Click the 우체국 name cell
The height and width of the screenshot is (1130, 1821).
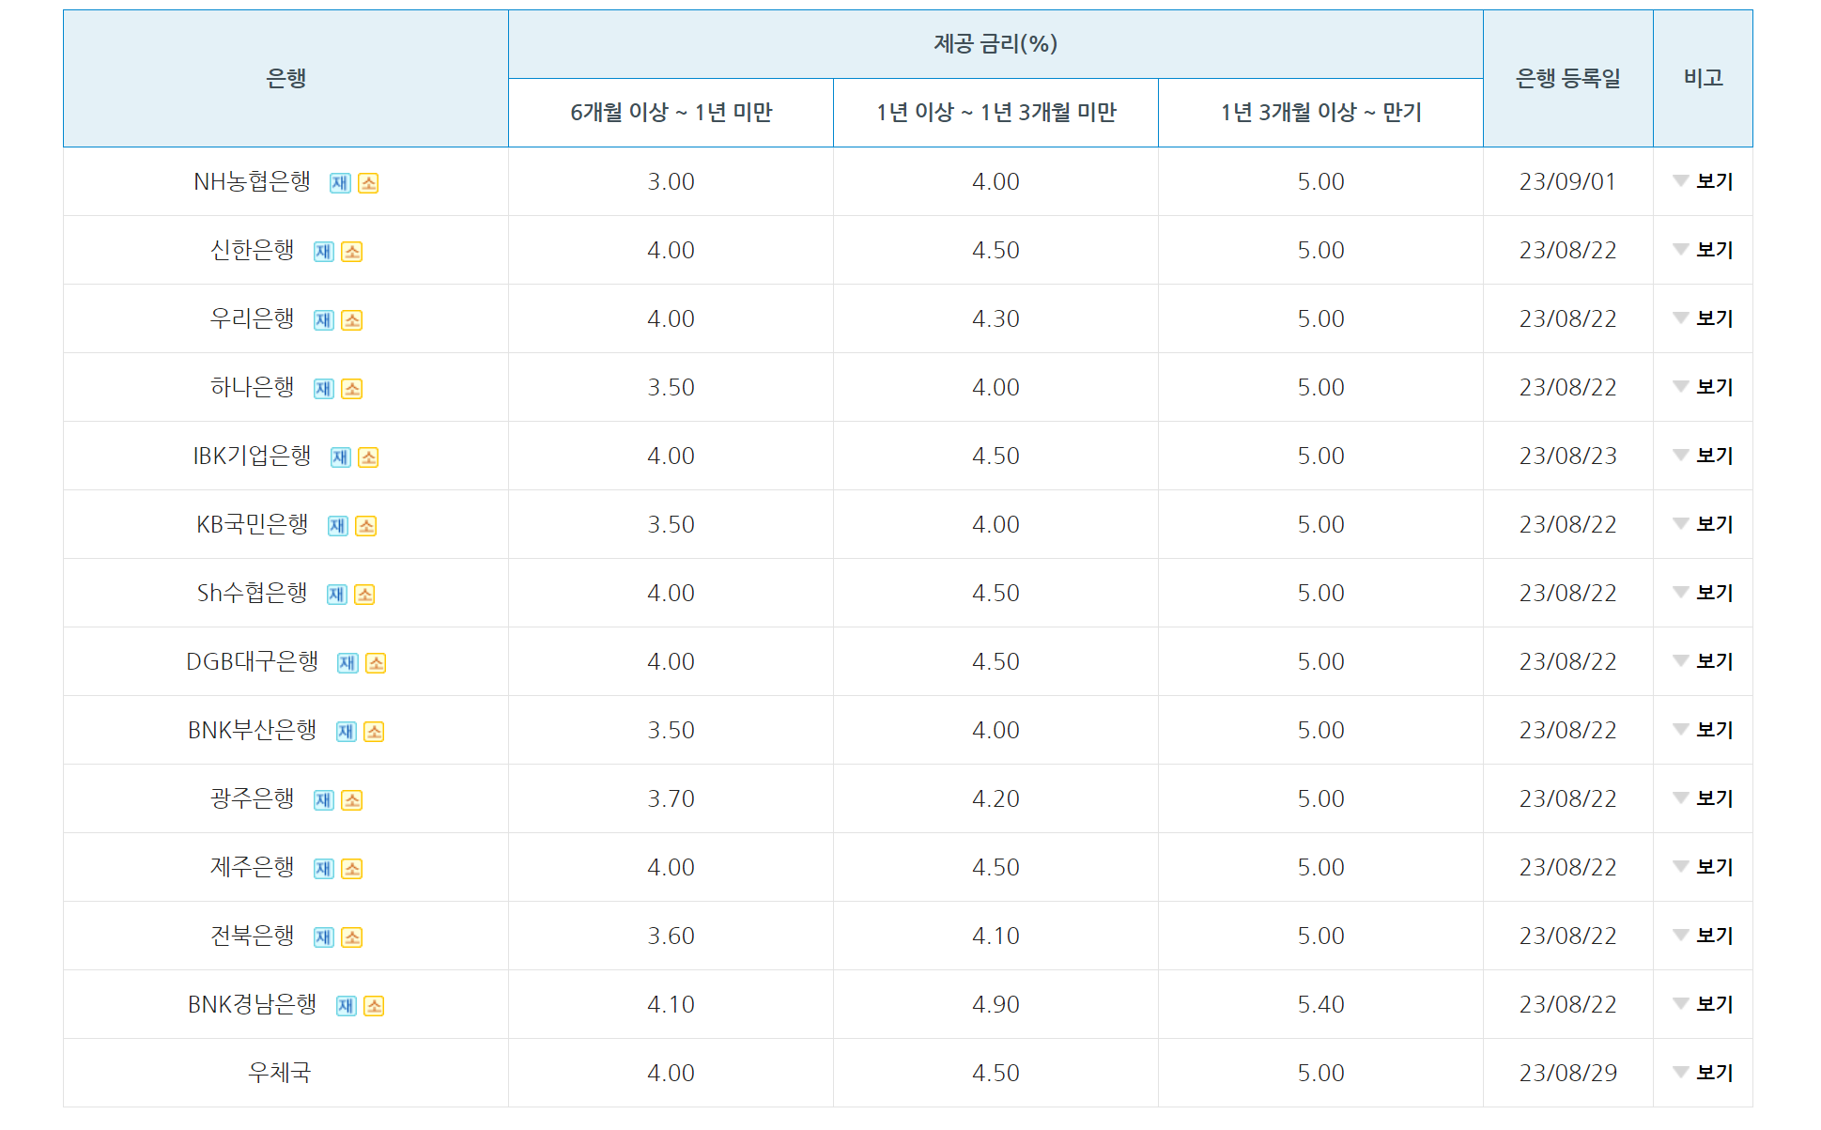point(279,1073)
